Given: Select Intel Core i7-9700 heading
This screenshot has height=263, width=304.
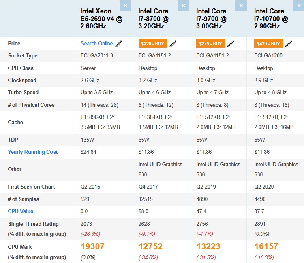Looking at the screenshot, I should click(x=211, y=19).
